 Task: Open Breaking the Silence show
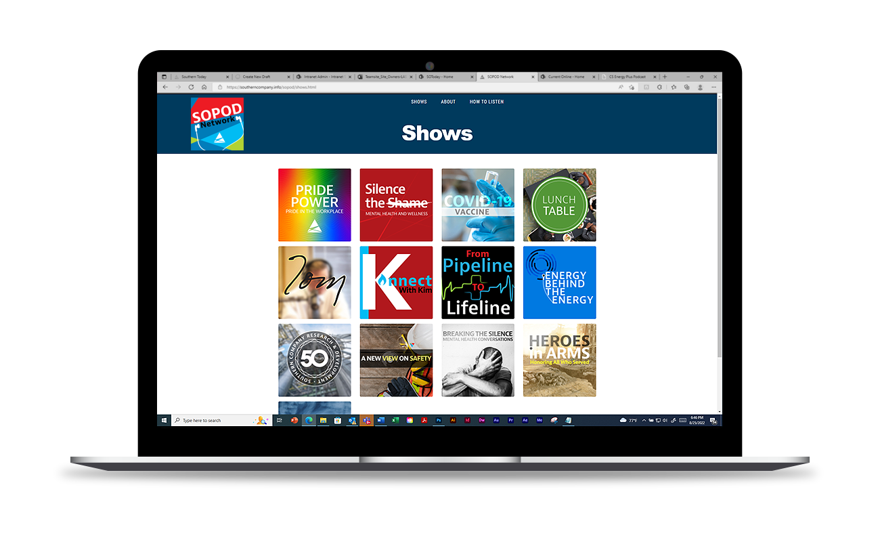(478, 360)
